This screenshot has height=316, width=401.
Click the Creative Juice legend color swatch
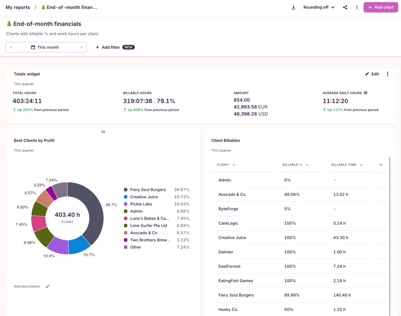(126, 197)
